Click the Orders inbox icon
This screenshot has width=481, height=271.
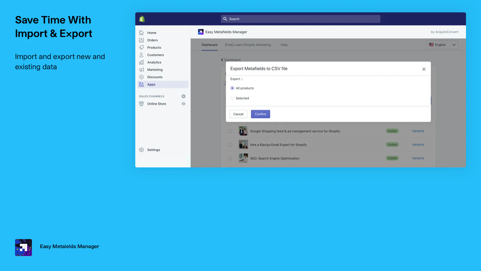click(x=141, y=40)
